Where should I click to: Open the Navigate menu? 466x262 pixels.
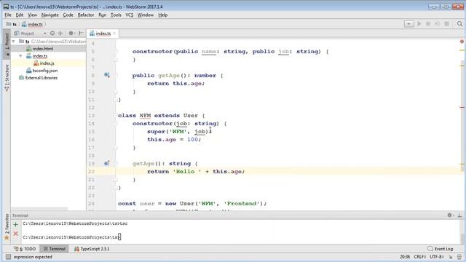click(x=50, y=15)
